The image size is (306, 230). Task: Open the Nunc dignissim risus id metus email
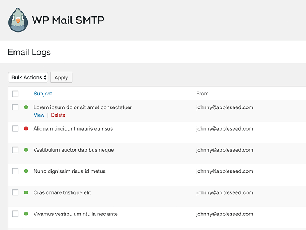coord(69,171)
